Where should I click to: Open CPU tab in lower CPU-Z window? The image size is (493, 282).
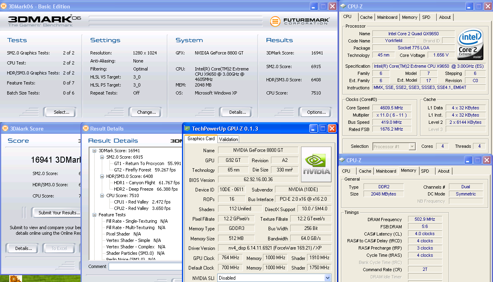(x=346, y=171)
